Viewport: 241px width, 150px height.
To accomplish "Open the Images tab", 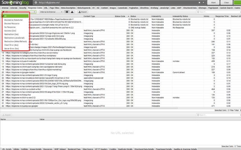I will (x=113, y=8).
